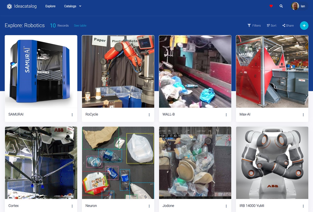Click the See table link

click(x=80, y=25)
